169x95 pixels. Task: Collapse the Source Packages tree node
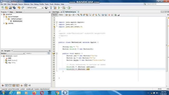(4, 17)
